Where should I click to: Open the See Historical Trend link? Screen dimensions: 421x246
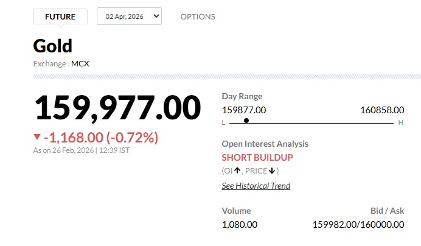pyautogui.click(x=256, y=186)
